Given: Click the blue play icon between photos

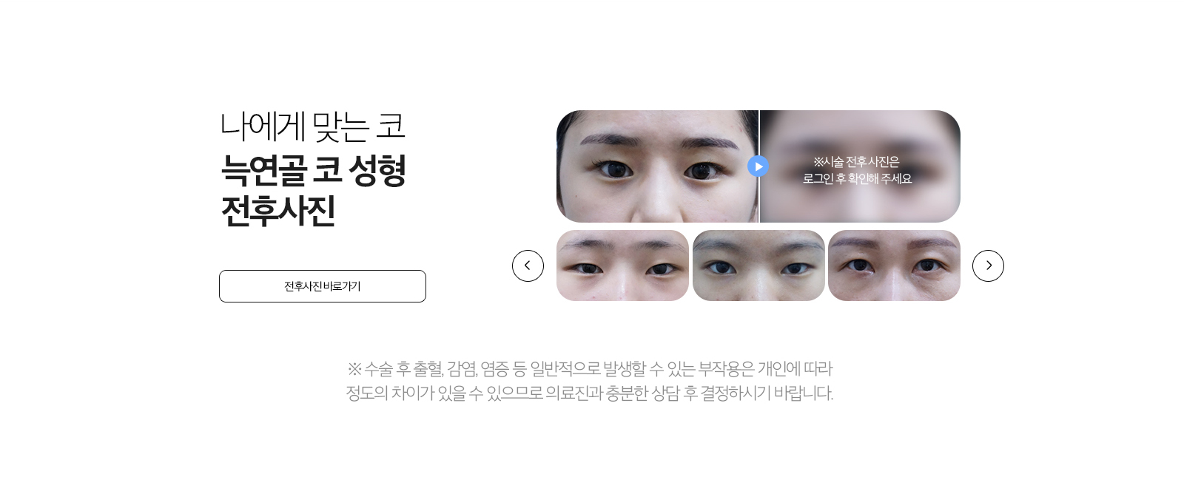Looking at the screenshot, I should (758, 166).
